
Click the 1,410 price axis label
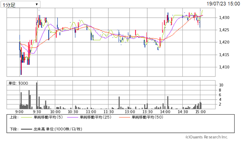tap(224, 67)
